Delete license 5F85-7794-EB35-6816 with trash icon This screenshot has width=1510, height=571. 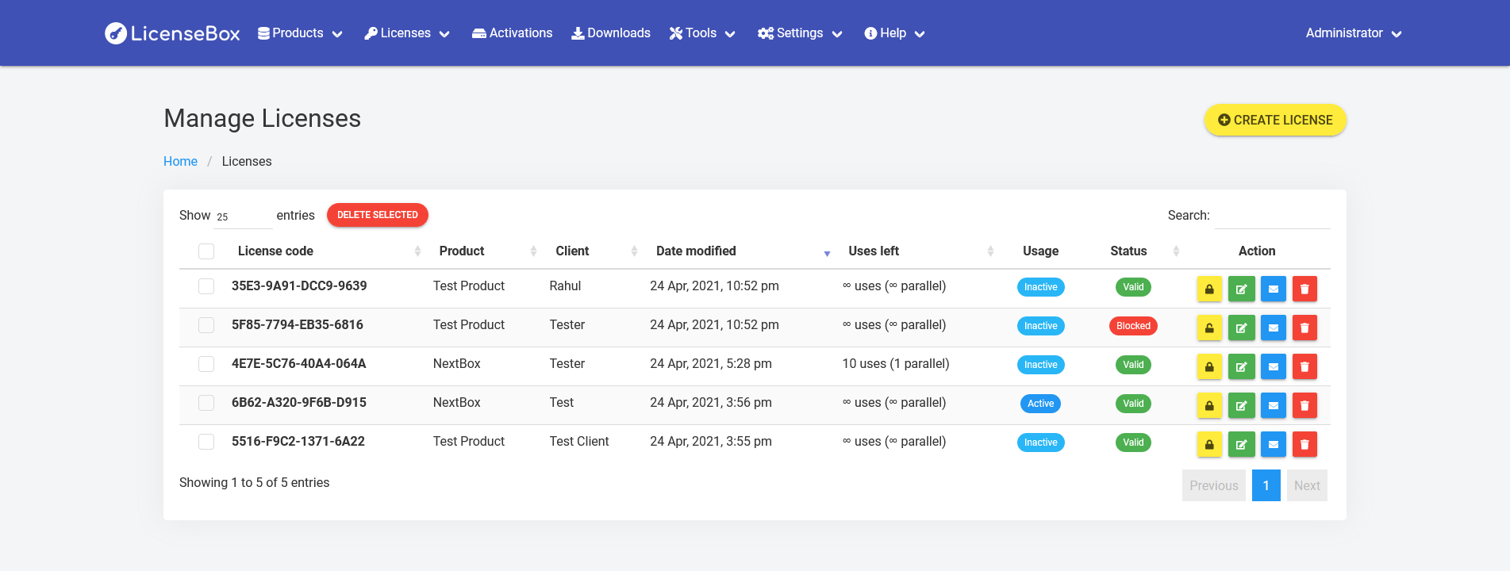(x=1304, y=328)
